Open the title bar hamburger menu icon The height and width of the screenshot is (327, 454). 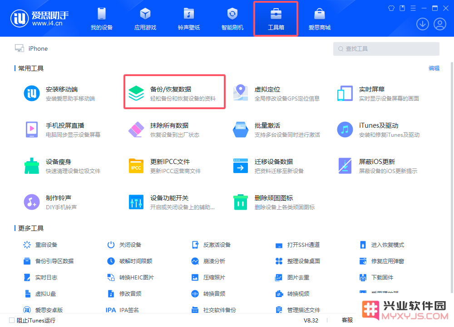point(413,8)
